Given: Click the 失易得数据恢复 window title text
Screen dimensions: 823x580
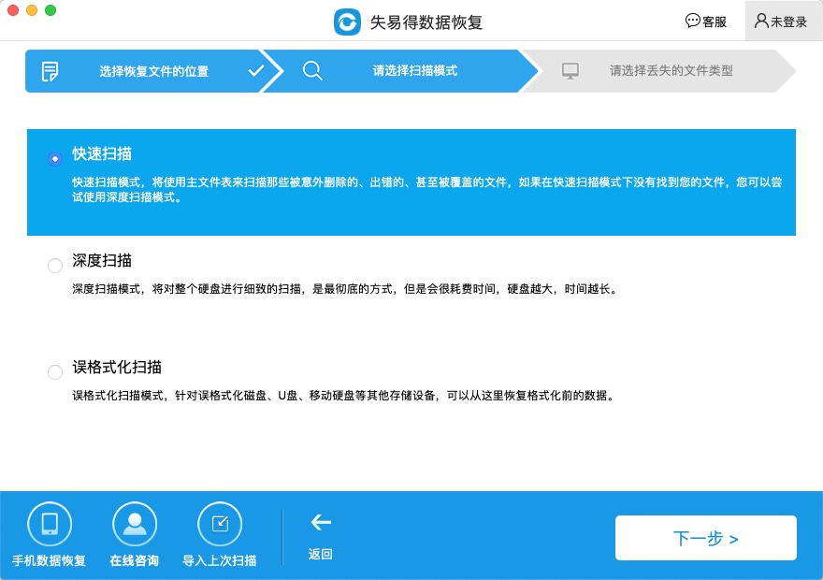Looking at the screenshot, I should [426, 22].
